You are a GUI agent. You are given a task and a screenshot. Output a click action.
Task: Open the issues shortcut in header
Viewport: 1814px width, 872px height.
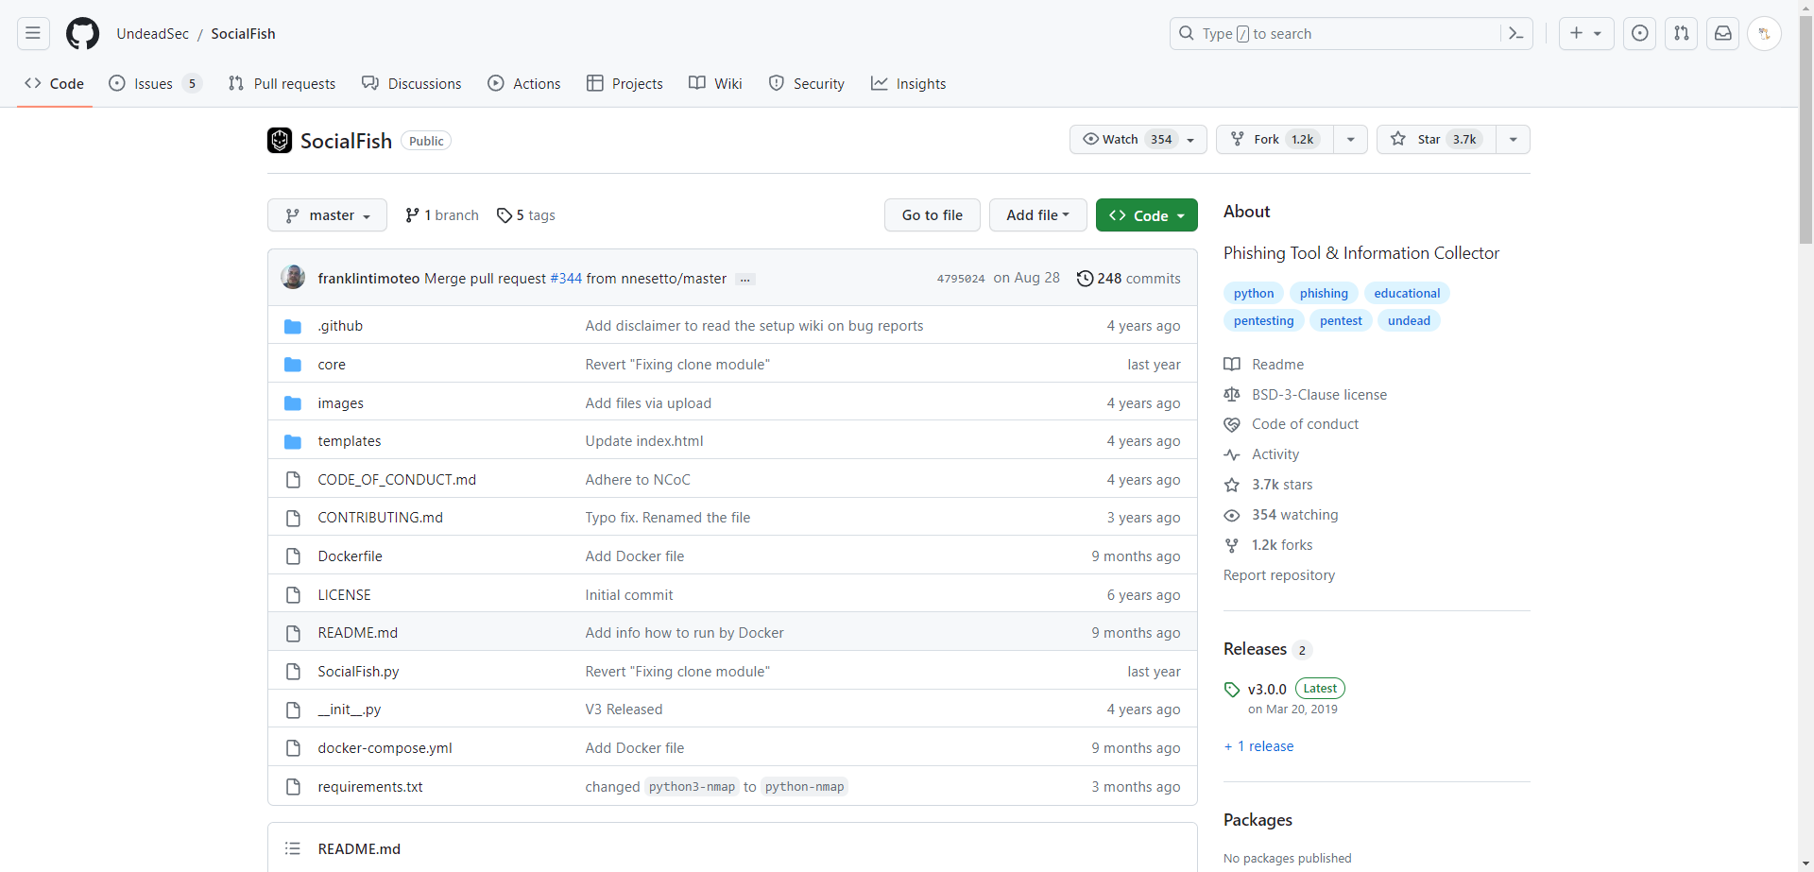point(1640,33)
